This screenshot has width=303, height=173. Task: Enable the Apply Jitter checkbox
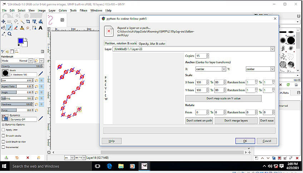[4, 130]
